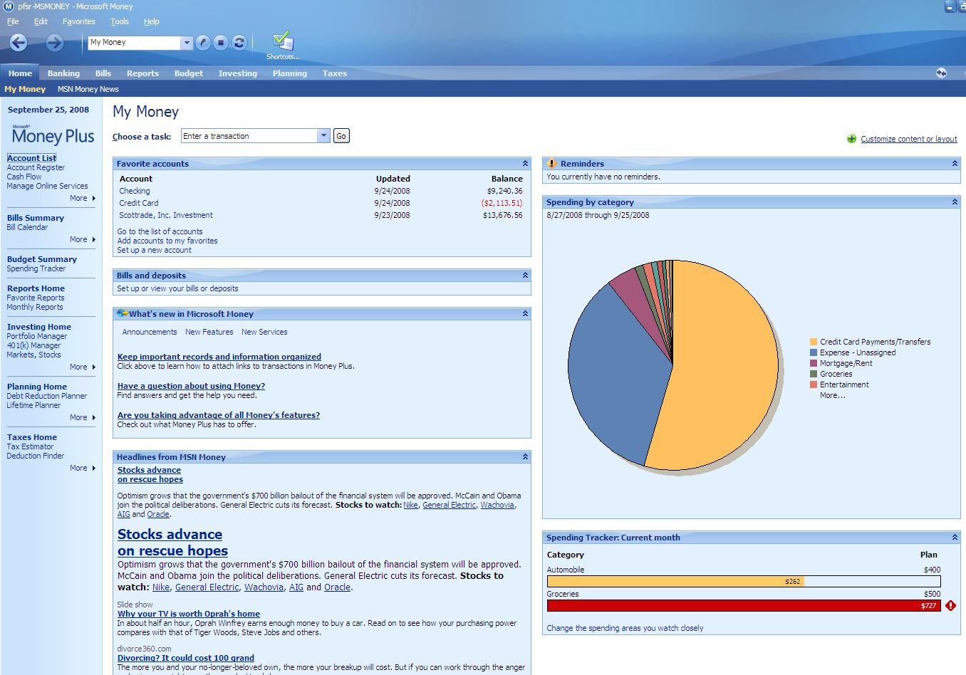Open the Tools menu

(x=120, y=21)
